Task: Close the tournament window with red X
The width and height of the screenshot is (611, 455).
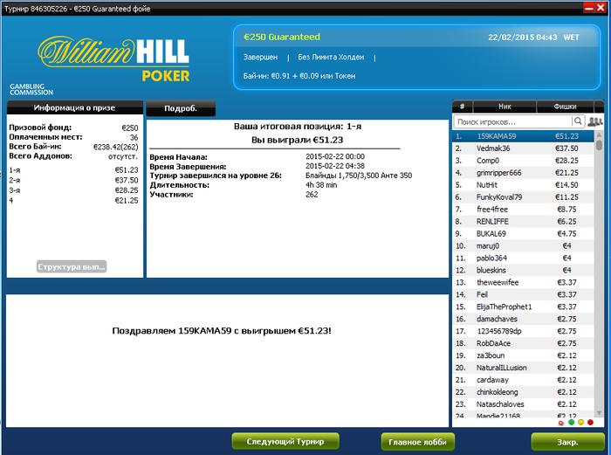Action: [601, 8]
